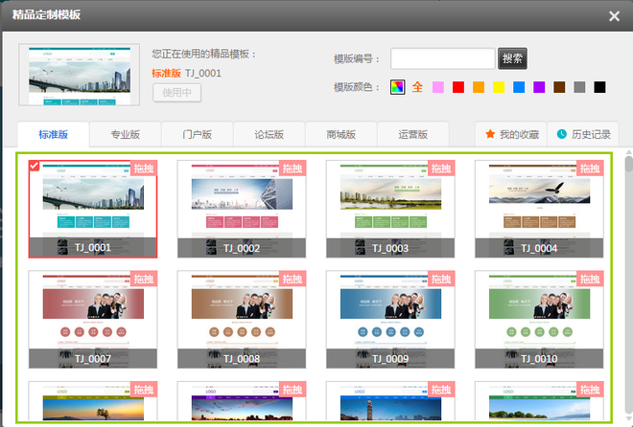Filter templates by the red color swatch
Viewport: 633px width, 427px height.
click(458, 87)
